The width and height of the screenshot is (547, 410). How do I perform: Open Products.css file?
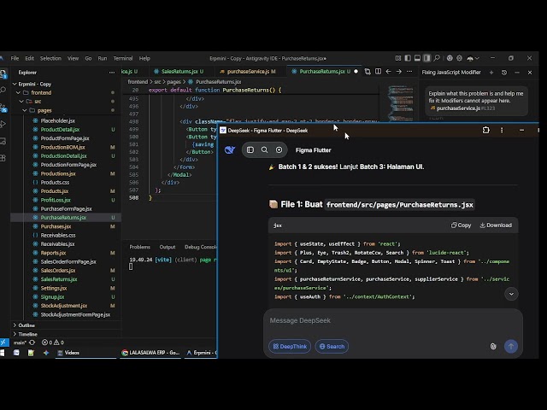point(55,182)
